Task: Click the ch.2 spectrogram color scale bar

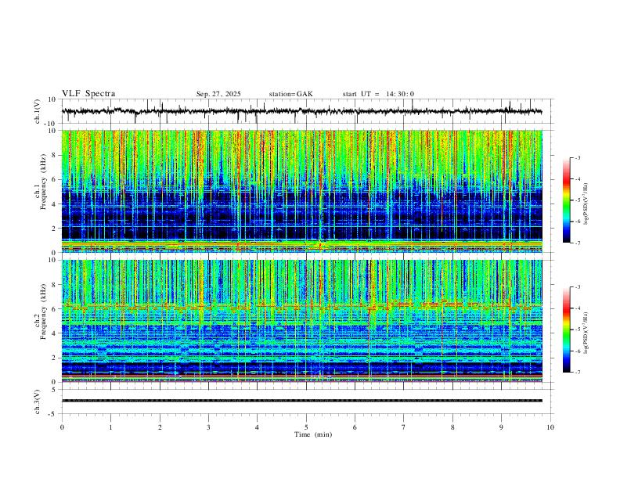Action: pos(566,330)
